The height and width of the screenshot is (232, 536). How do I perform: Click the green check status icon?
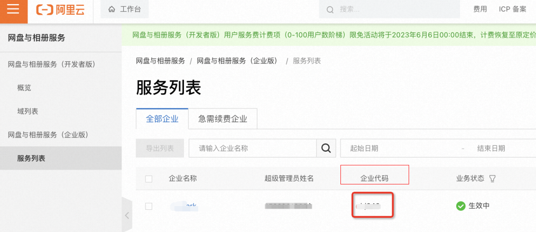pos(461,206)
